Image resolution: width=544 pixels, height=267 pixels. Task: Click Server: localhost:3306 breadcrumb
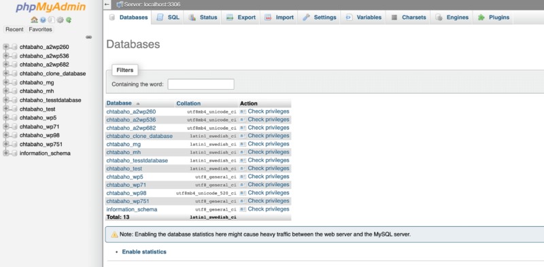point(152,5)
